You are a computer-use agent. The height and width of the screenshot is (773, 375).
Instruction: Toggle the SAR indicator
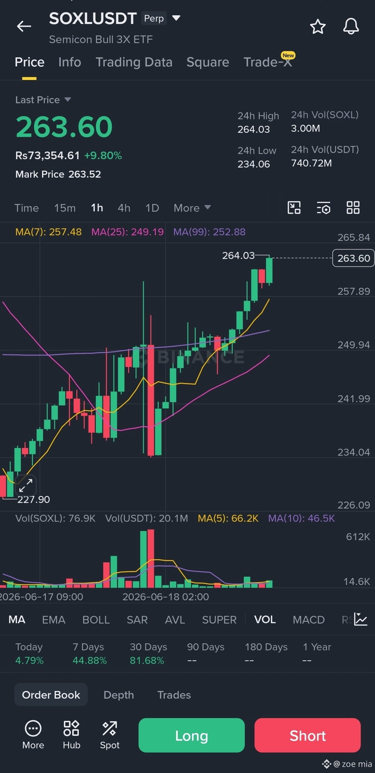point(137,619)
